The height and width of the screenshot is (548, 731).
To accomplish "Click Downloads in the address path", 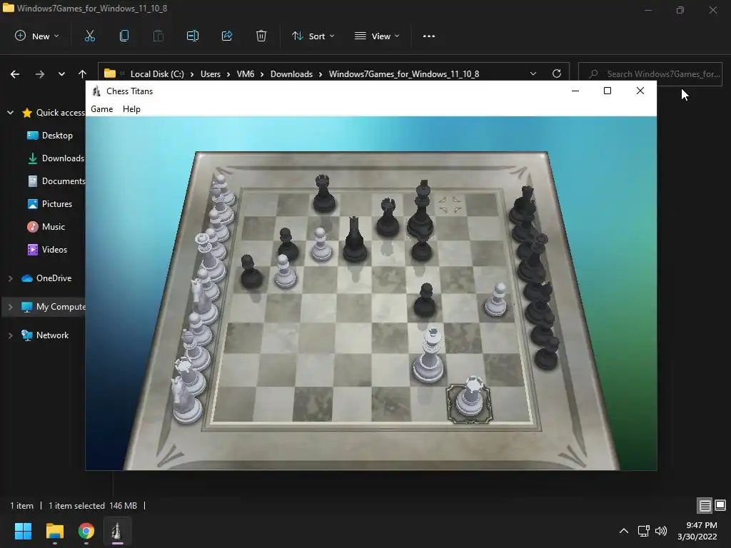I will tap(291, 74).
